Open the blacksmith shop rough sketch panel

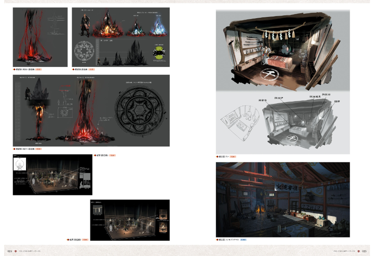(283, 82)
